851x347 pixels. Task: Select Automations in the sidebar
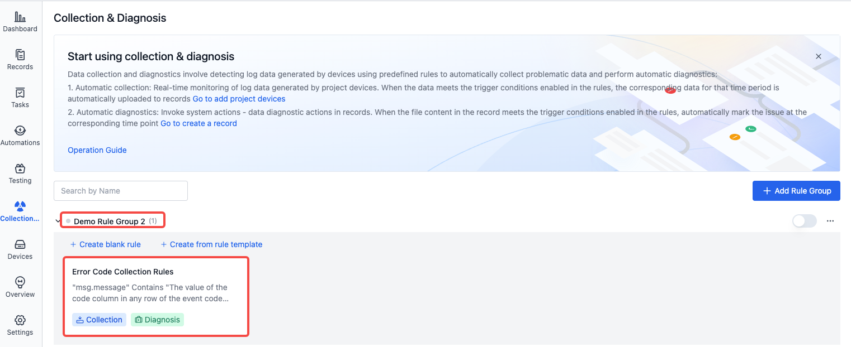point(20,136)
